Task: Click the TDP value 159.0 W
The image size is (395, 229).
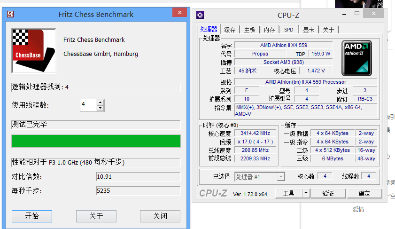Action: tap(321, 54)
